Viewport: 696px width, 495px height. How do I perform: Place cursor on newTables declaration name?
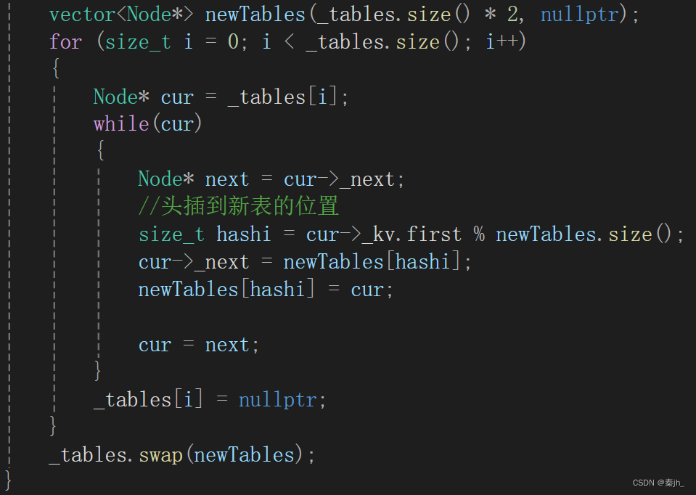(255, 15)
